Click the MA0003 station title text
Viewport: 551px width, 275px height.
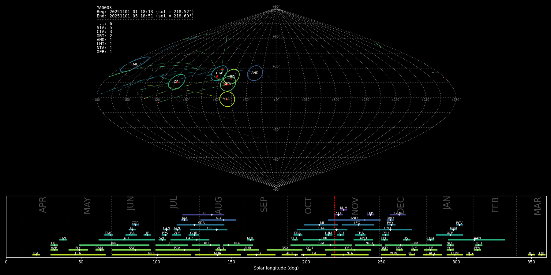pyautogui.click(x=104, y=8)
